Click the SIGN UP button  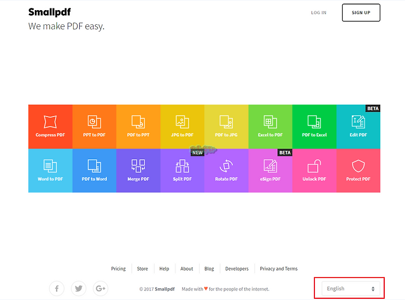point(361,12)
